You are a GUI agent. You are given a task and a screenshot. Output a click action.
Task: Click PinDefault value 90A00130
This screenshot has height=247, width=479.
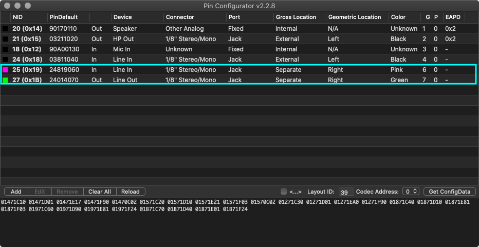[64, 49]
